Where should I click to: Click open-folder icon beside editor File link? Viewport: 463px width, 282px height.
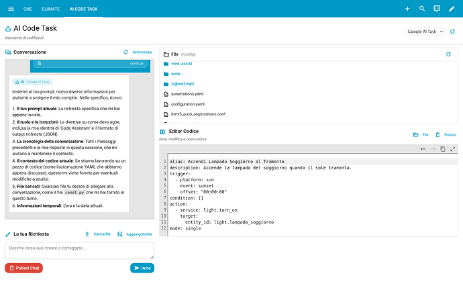[x=416, y=135]
